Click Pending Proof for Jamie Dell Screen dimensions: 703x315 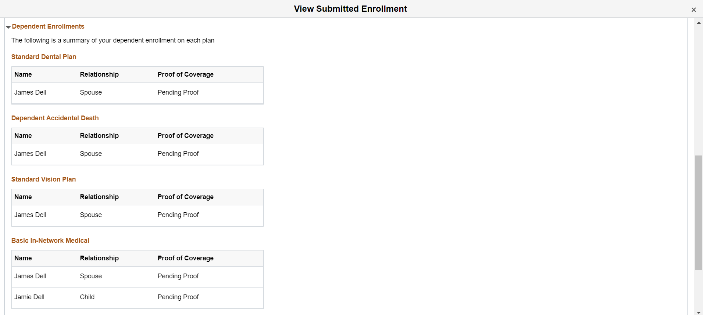178,297
